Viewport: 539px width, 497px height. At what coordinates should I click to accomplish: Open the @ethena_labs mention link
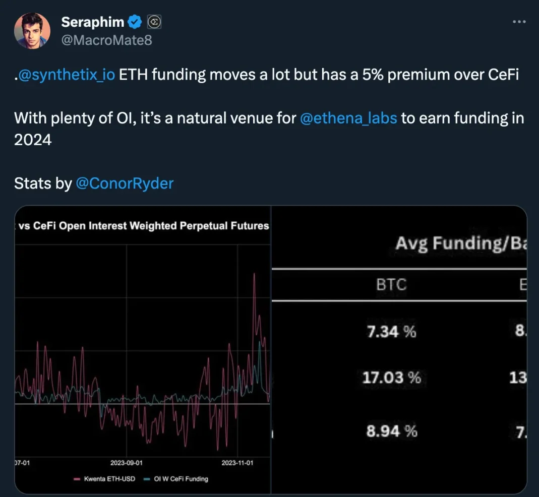(x=348, y=118)
